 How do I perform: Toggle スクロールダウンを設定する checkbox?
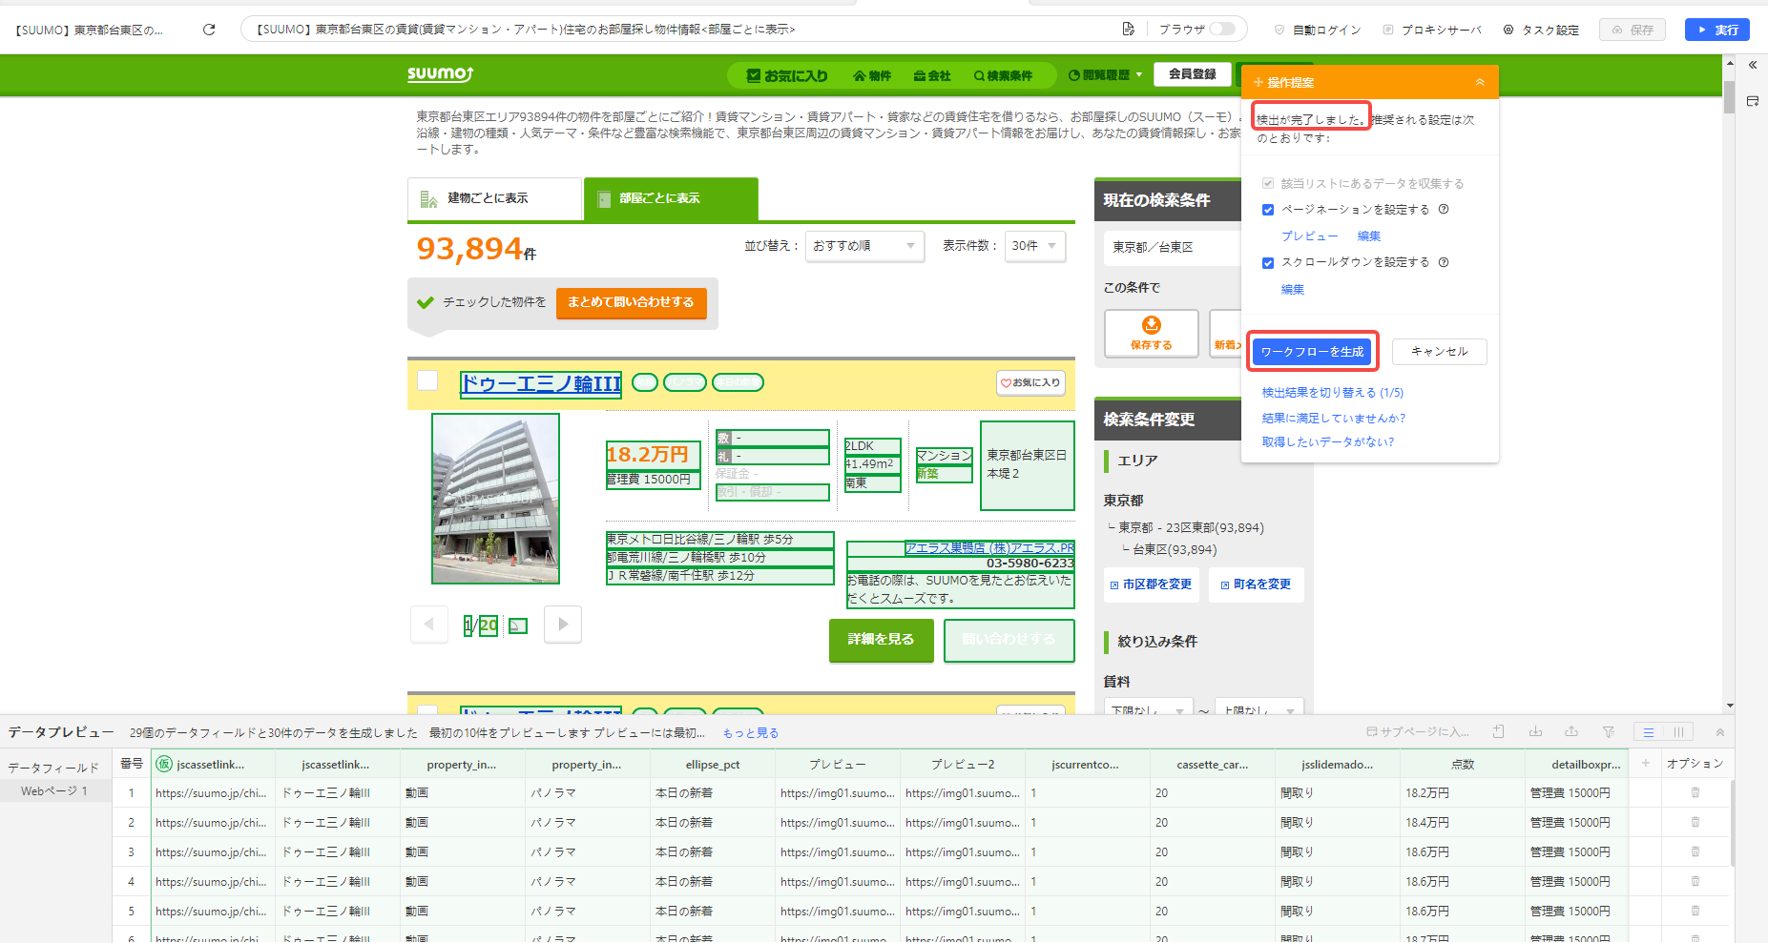pos(1268,263)
